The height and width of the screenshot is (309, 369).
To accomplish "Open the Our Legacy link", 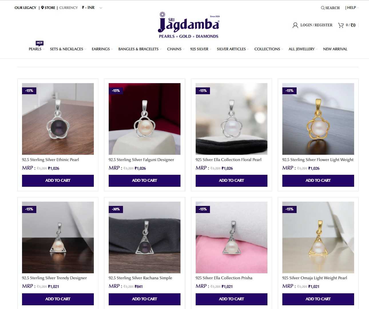I will [x=25, y=8].
